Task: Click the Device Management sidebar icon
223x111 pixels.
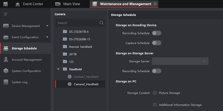Action: tap(6, 26)
